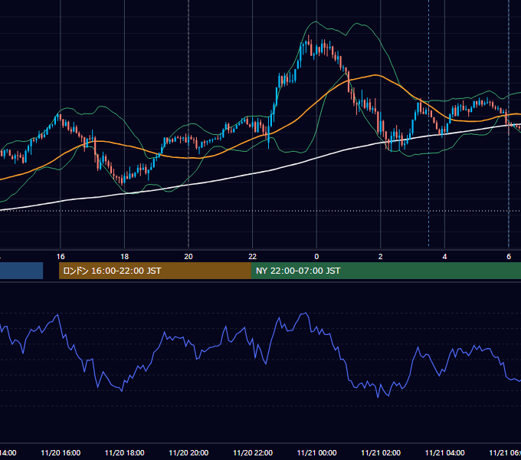Click the 20 hour label on upper axis
The width and height of the screenshot is (521, 460).
pyautogui.click(x=188, y=257)
